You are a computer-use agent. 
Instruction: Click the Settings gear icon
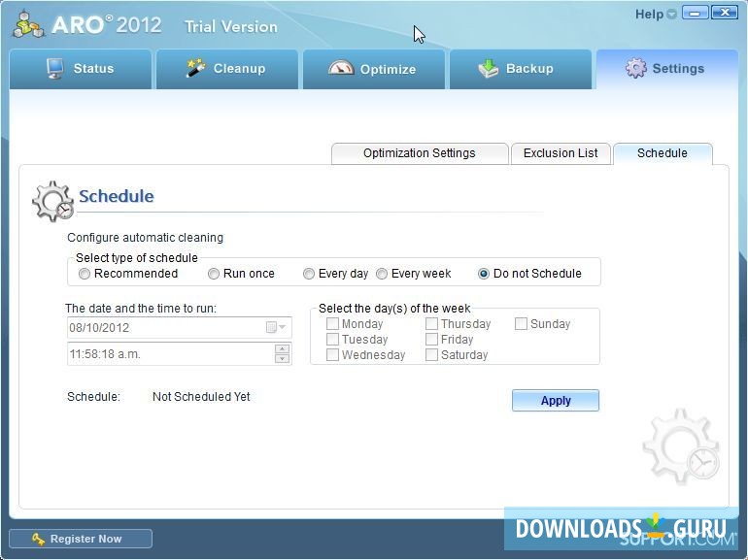tap(636, 68)
